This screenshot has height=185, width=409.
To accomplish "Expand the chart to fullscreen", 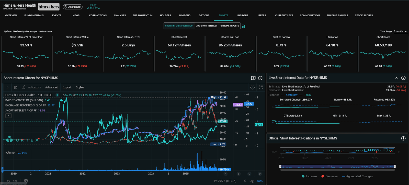I will (x=261, y=87).
